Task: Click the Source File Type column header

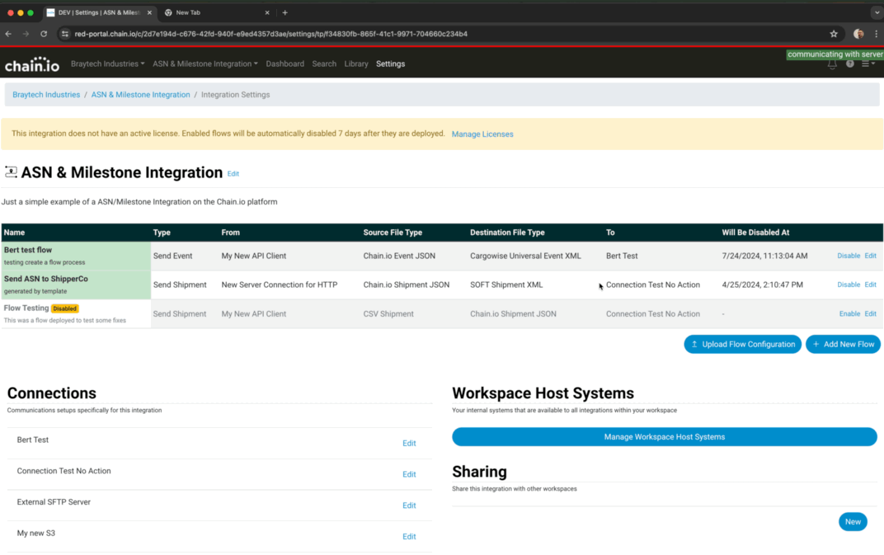Action: click(393, 233)
